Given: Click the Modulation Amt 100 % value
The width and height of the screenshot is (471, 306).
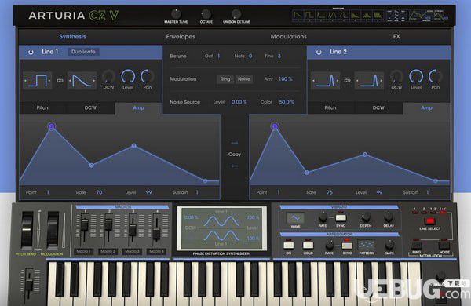Looking at the screenshot, I should click(286, 79).
